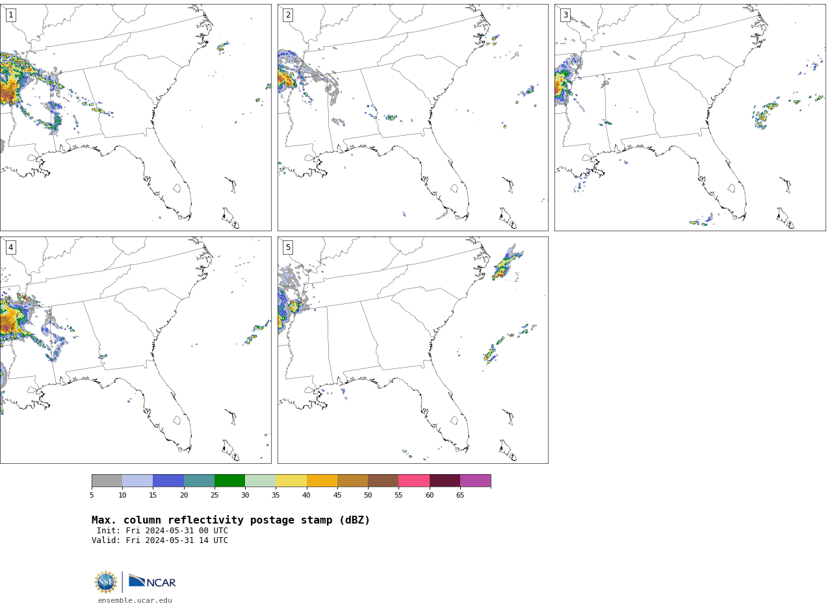832x608 pixels.
Task: Click the pale green 30-35 dBZ swatch
Action: (x=260, y=481)
